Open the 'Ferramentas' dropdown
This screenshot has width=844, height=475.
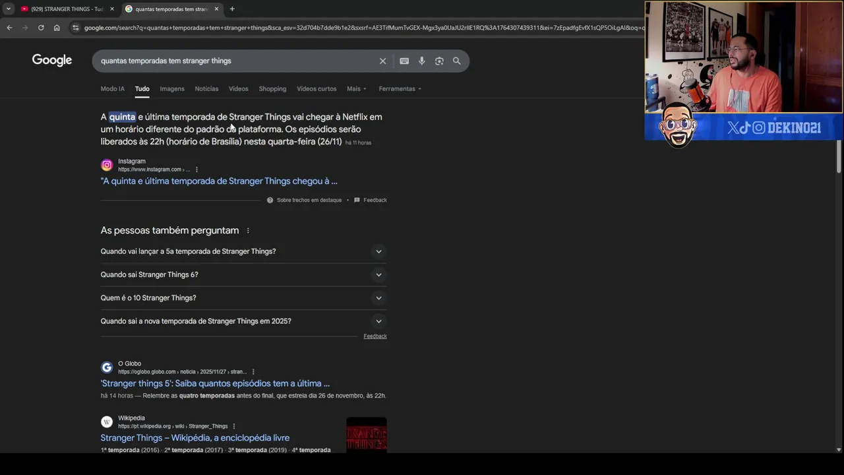pos(400,88)
